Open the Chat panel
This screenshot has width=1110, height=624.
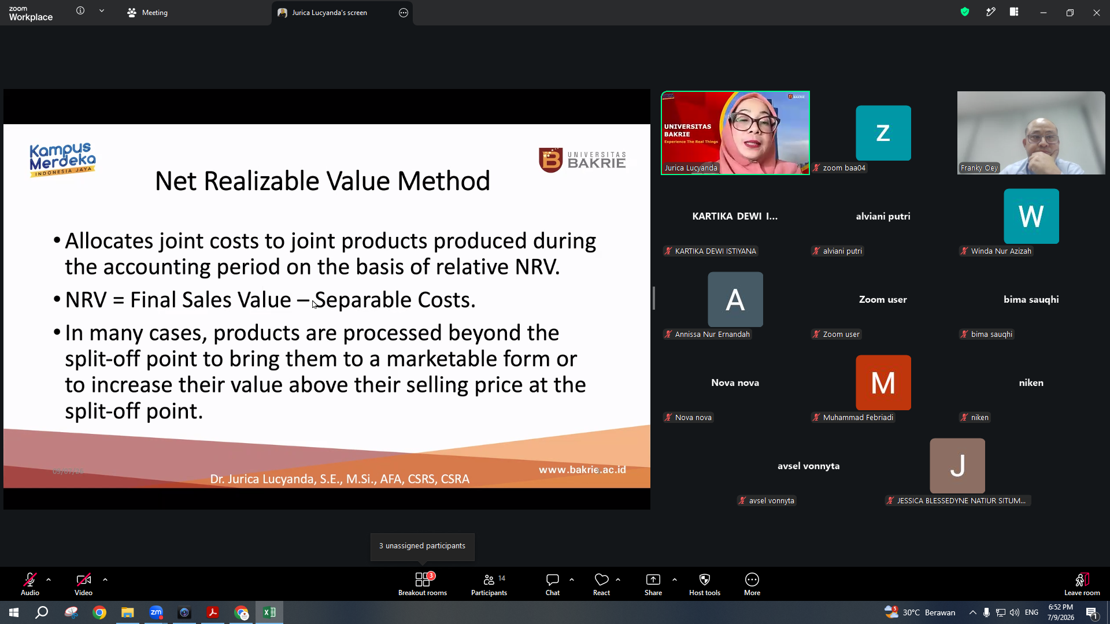click(553, 584)
